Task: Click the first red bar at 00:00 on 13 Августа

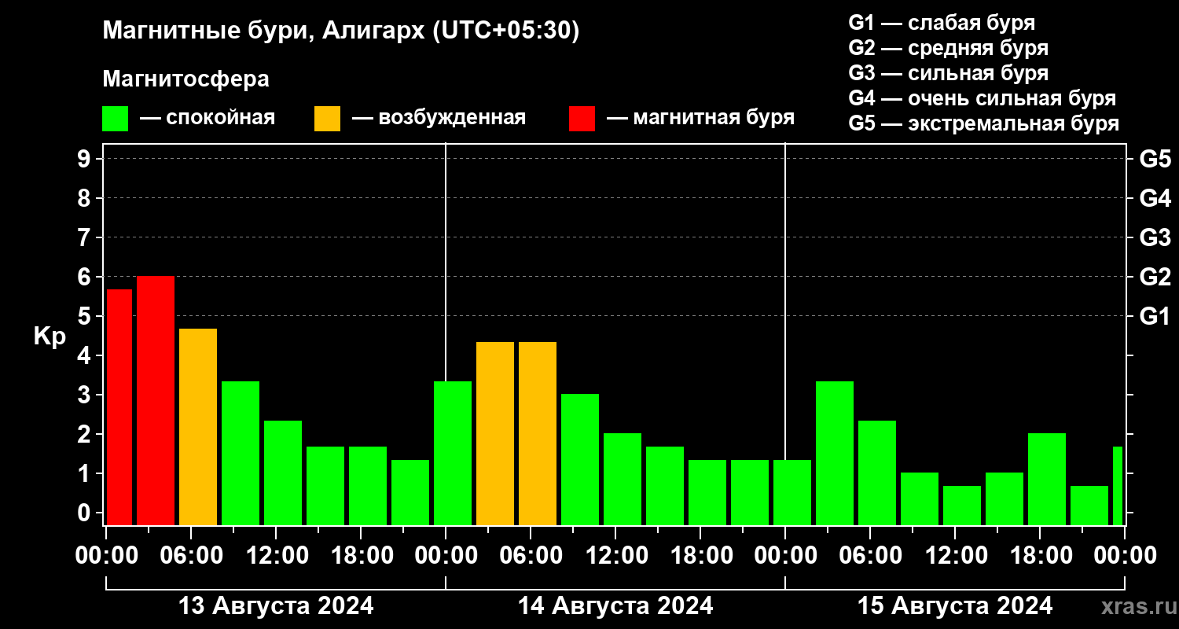Action: (119, 407)
